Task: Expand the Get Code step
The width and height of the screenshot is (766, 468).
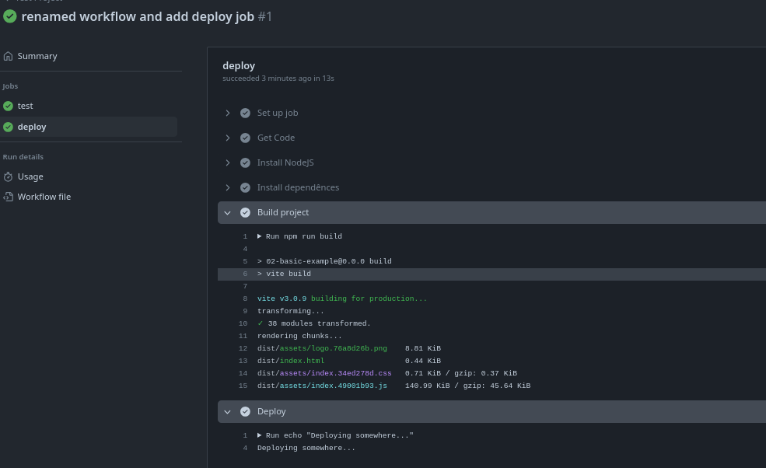Action: 228,138
